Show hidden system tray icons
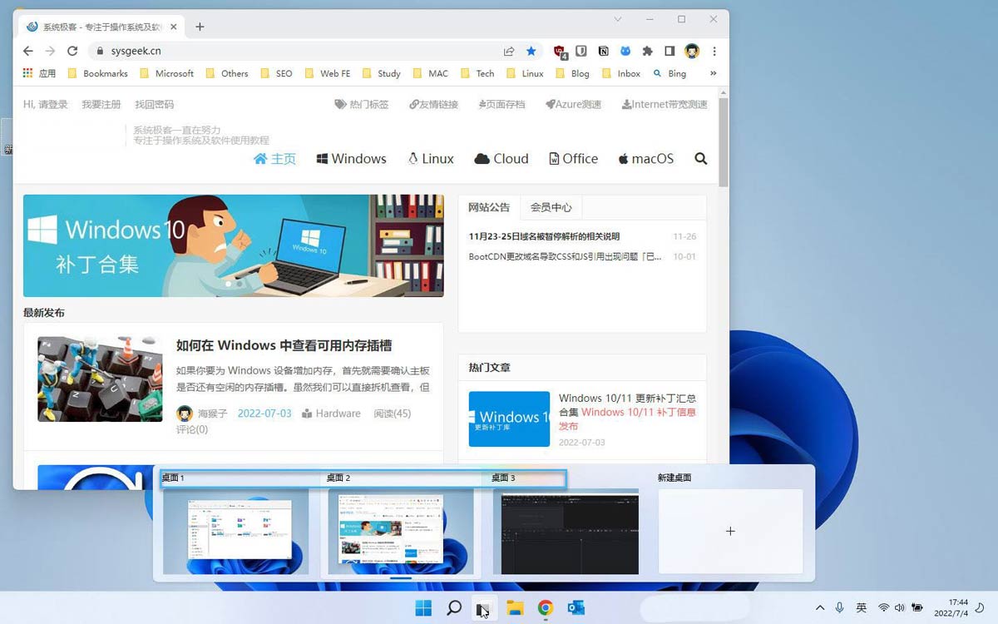The height and width of the screenshot is (624, 998). pos(819,608)
